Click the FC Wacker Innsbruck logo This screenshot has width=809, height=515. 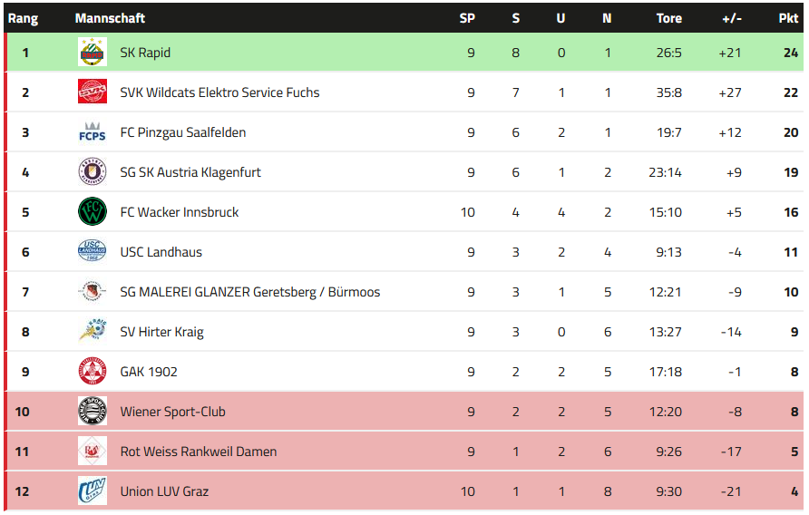pos(93,212)
